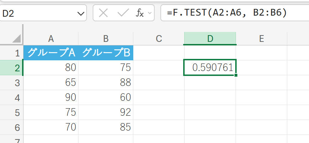Click cell B5 with value 92
309x143 pixels.
tap(105, 112)
